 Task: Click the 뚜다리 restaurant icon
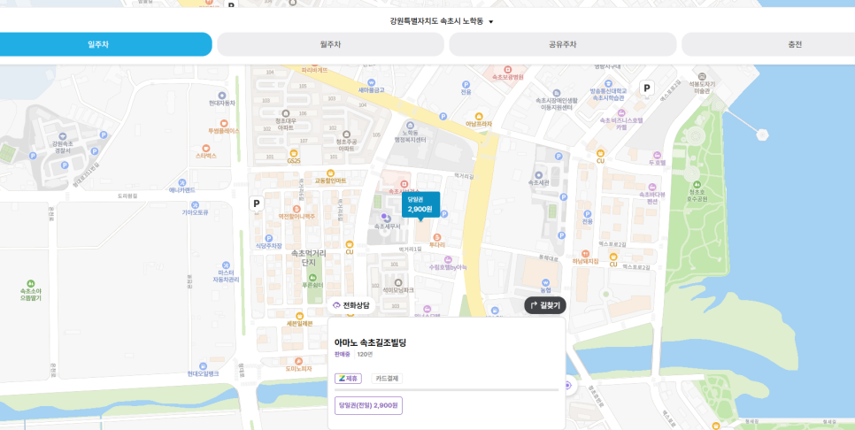[436, 237]
